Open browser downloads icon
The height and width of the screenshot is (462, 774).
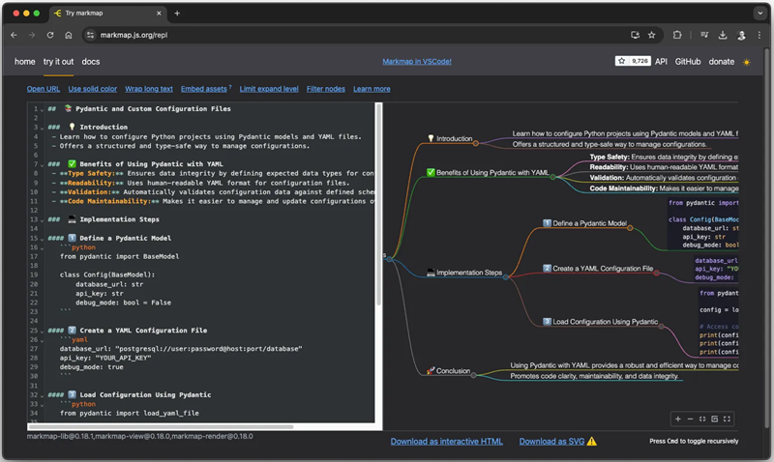(x=723, y=35)
